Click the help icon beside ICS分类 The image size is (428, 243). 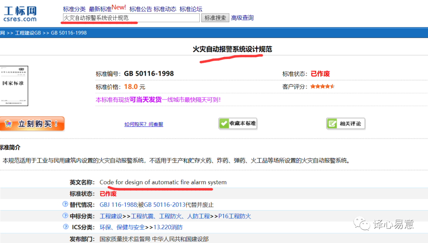pyautogui.click(x=65, y=227)
